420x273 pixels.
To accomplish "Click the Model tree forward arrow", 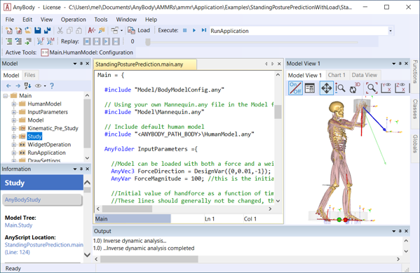I will click(x=18, y=86).
